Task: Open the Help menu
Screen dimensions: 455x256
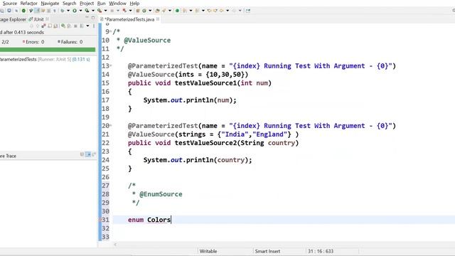Action: [134, 3]
